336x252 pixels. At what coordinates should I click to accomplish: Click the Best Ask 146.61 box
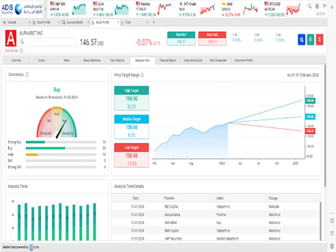(212, 39)
